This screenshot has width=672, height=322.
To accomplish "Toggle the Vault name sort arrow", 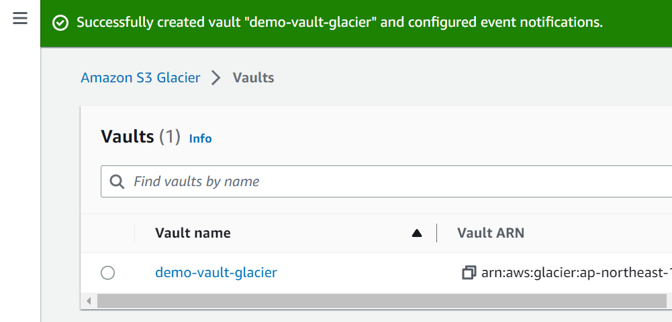I will (x=417, y=233).
